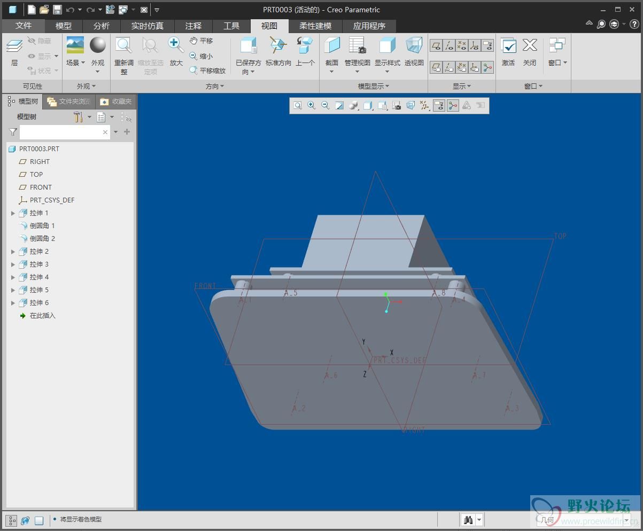Click Zoom In icon in graphics toolbar
The width and height of the screenshot is (643, 531).
coord(312,106)
